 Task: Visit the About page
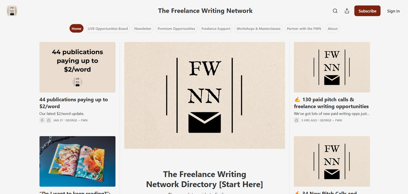tap(332, 28)
